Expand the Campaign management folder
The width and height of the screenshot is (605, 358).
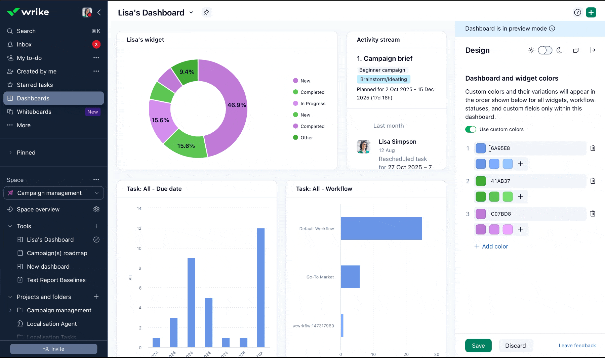(10, 310)
